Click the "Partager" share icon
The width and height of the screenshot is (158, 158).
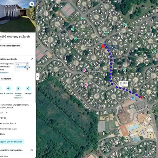click(x=28, y=88)
